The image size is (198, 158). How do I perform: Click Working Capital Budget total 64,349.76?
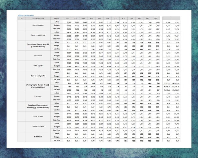point(176,87)
